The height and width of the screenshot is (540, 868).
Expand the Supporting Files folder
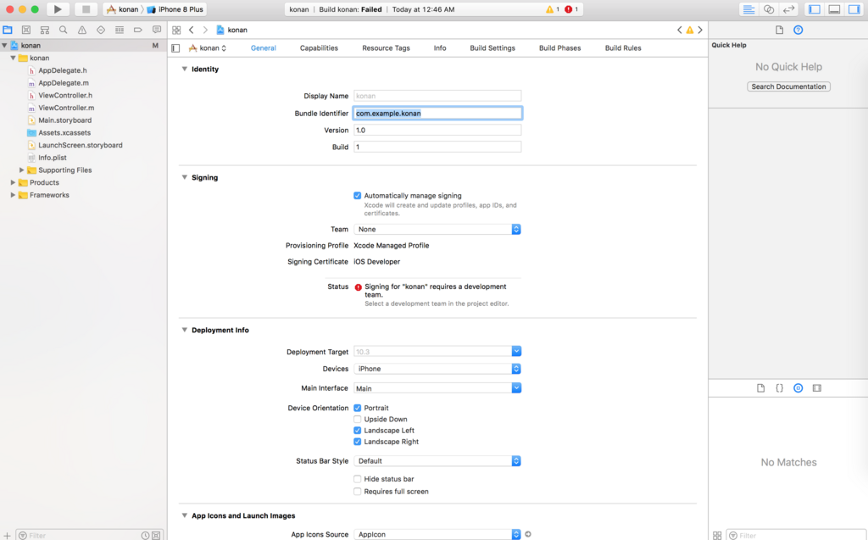click(21, 170)
